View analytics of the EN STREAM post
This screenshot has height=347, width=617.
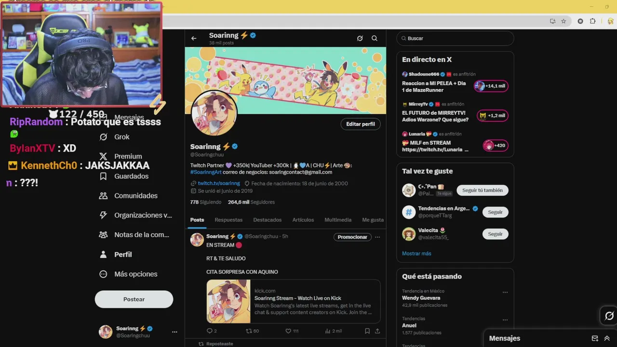point(333,331)
